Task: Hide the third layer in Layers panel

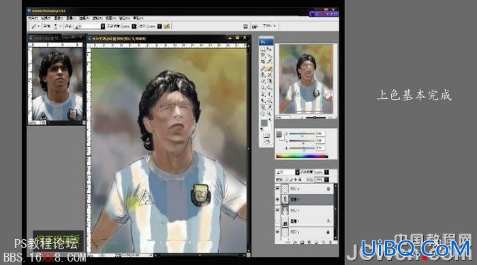Action: point(277,210)
